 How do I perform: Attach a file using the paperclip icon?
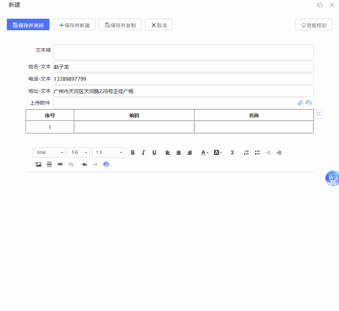point(300,103)
